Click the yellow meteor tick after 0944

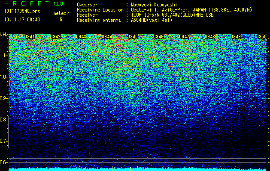(112, 169)
